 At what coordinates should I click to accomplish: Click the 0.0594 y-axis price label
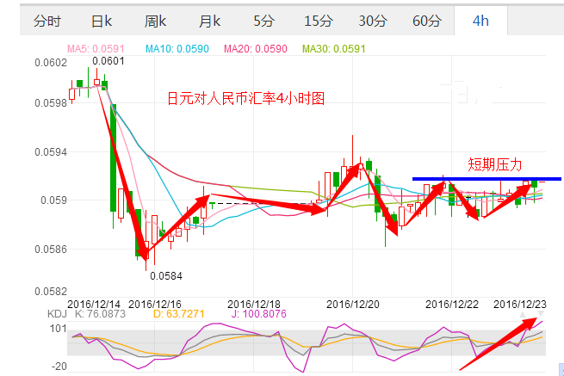(x=51, y=152)
